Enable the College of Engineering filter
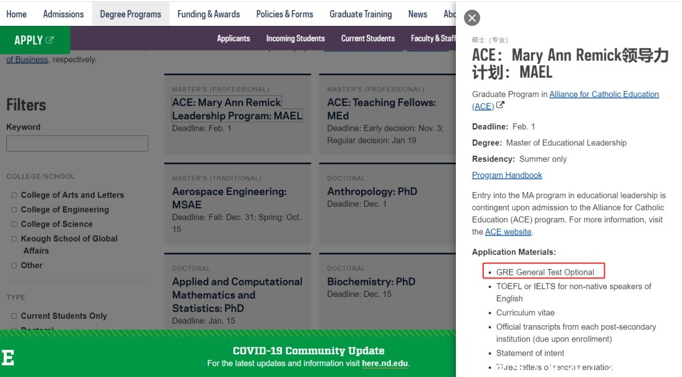This screenshot has width=682, height=377. pos(13,209)
